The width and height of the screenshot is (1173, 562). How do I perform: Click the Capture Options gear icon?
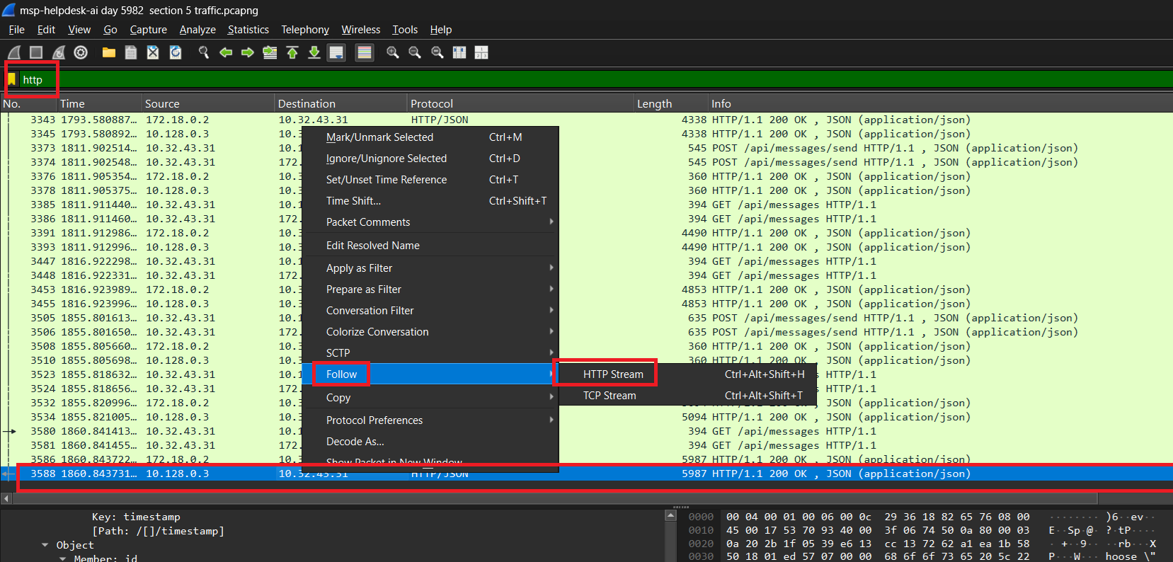point(81,52)
